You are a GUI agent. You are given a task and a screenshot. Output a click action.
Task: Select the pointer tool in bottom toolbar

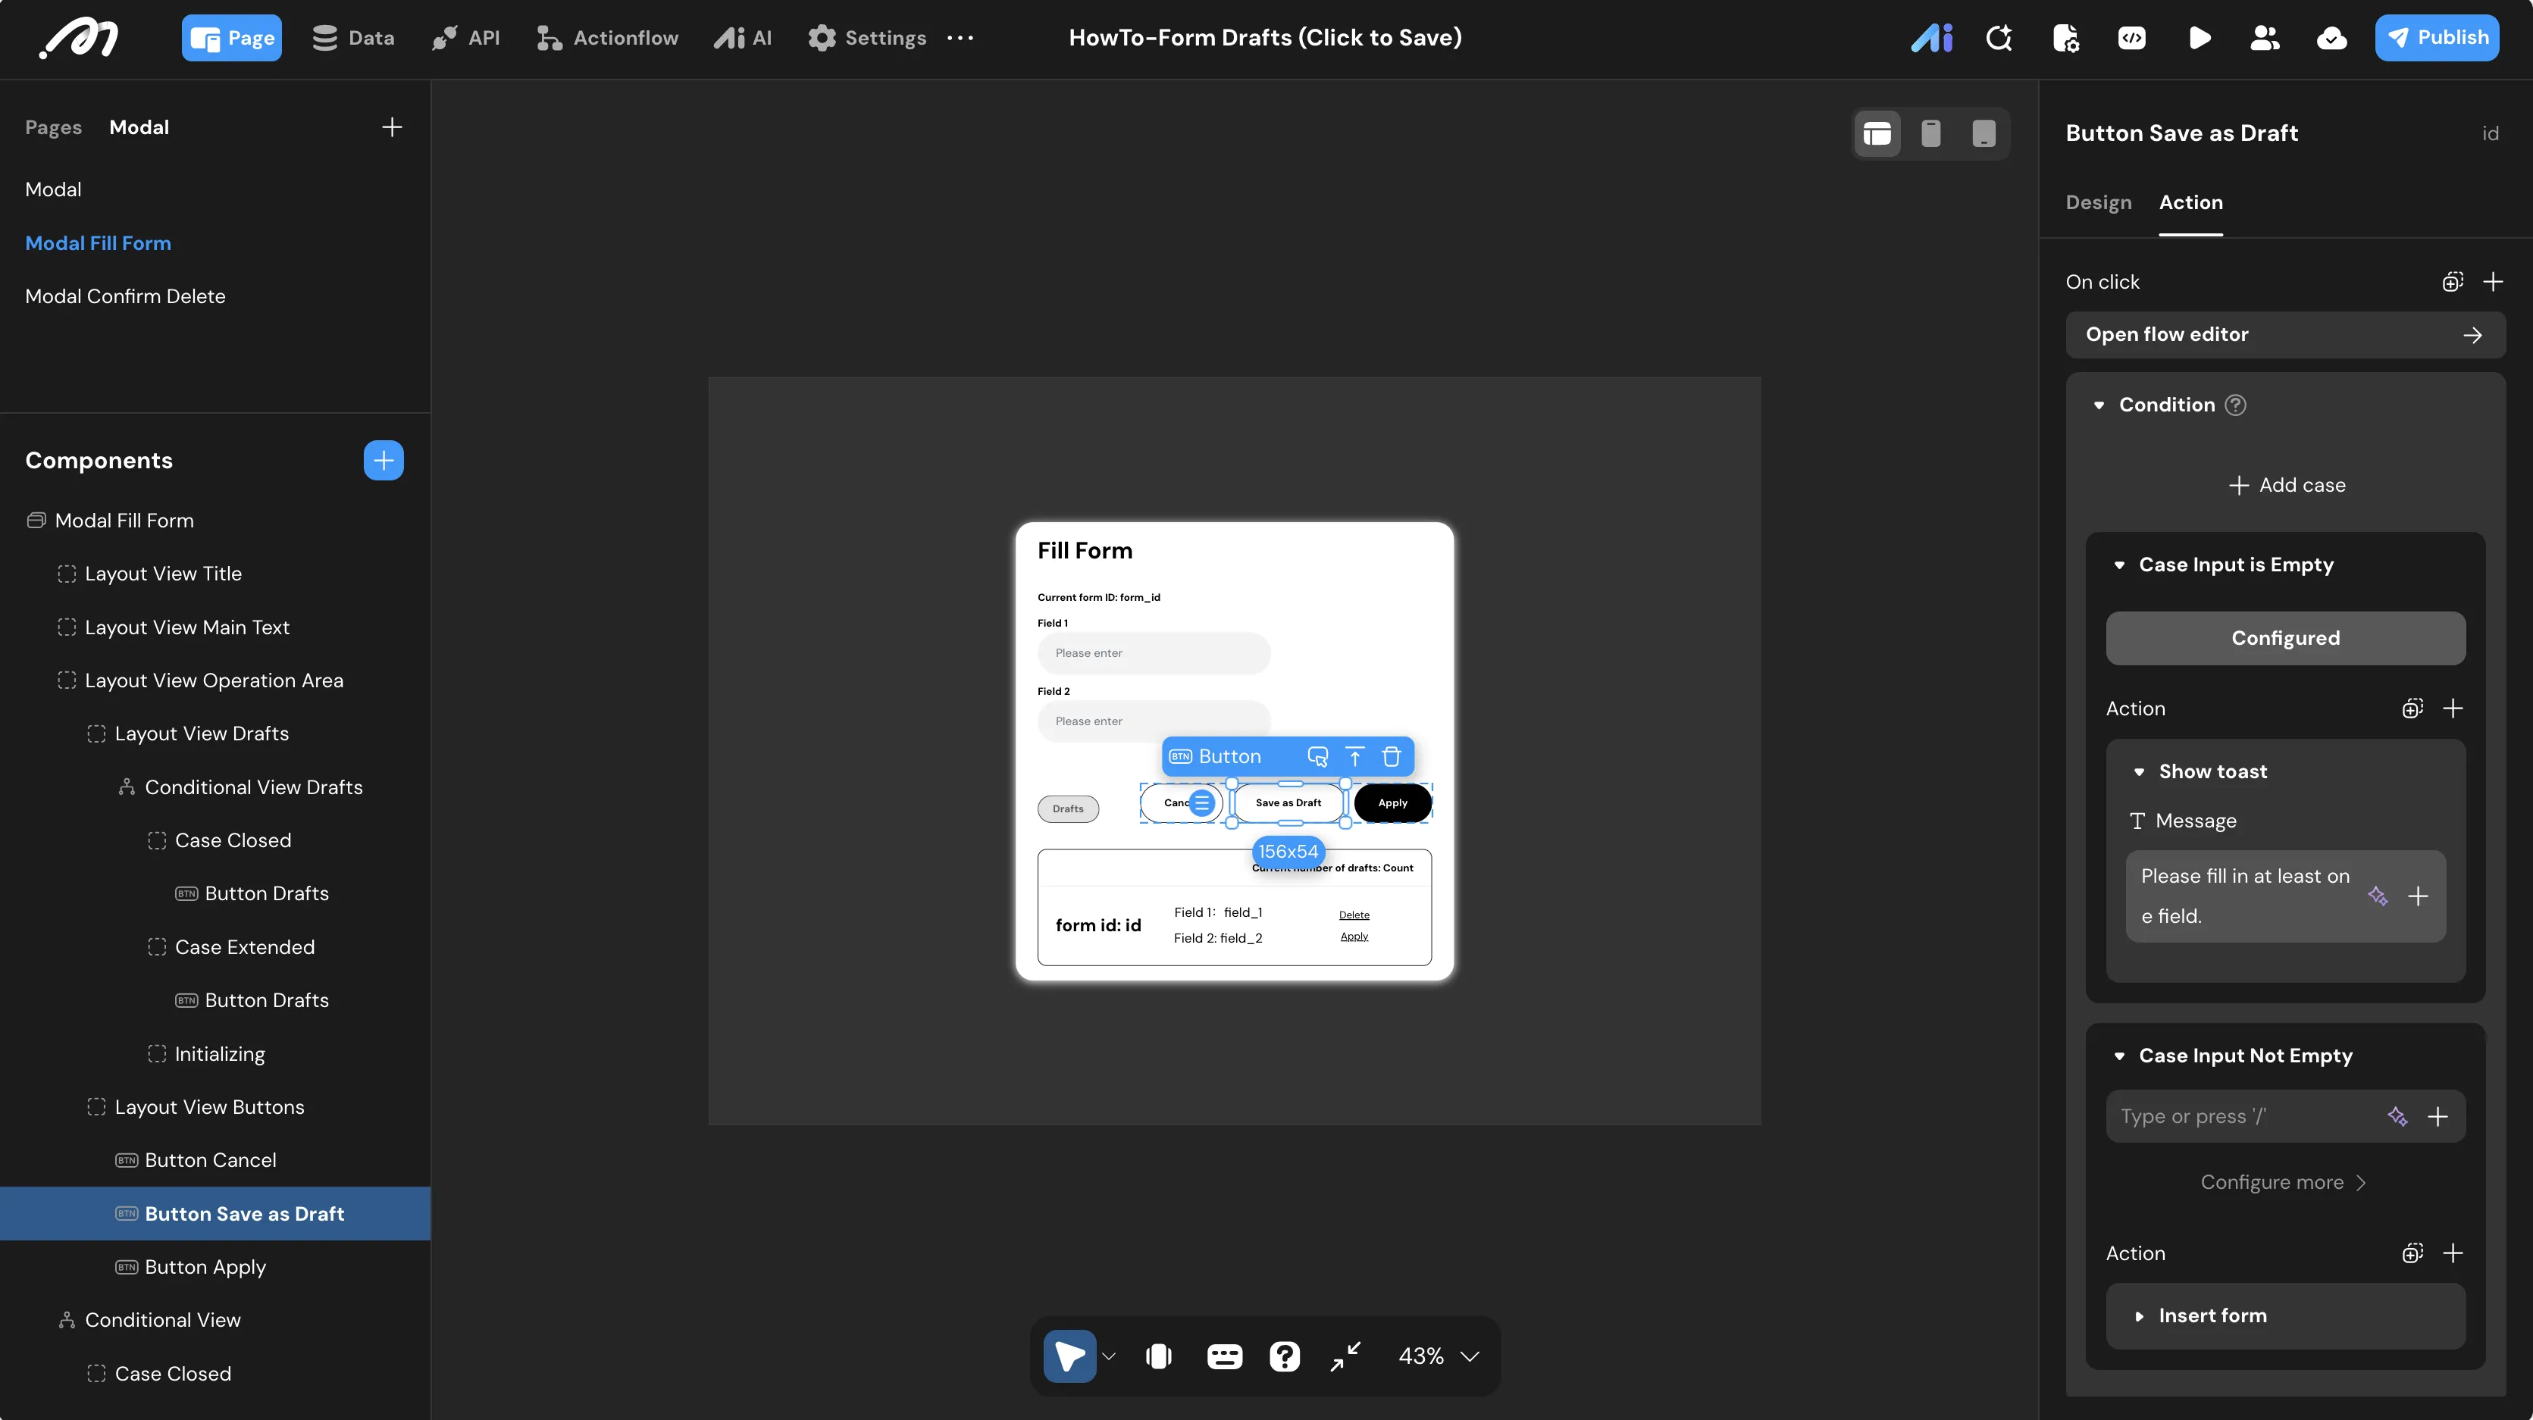[1070, 1356]
